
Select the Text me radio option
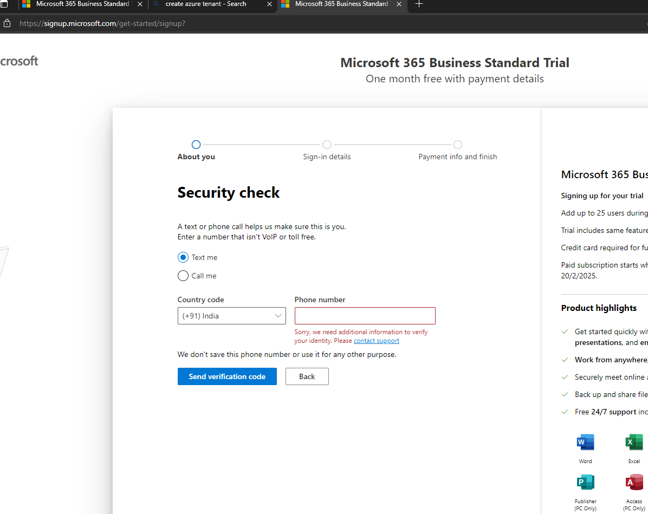[x=183, y=257]
